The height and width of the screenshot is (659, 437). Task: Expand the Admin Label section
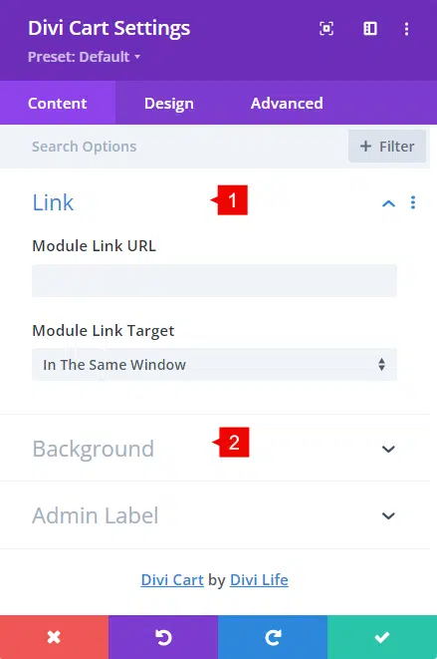[388, 515]
